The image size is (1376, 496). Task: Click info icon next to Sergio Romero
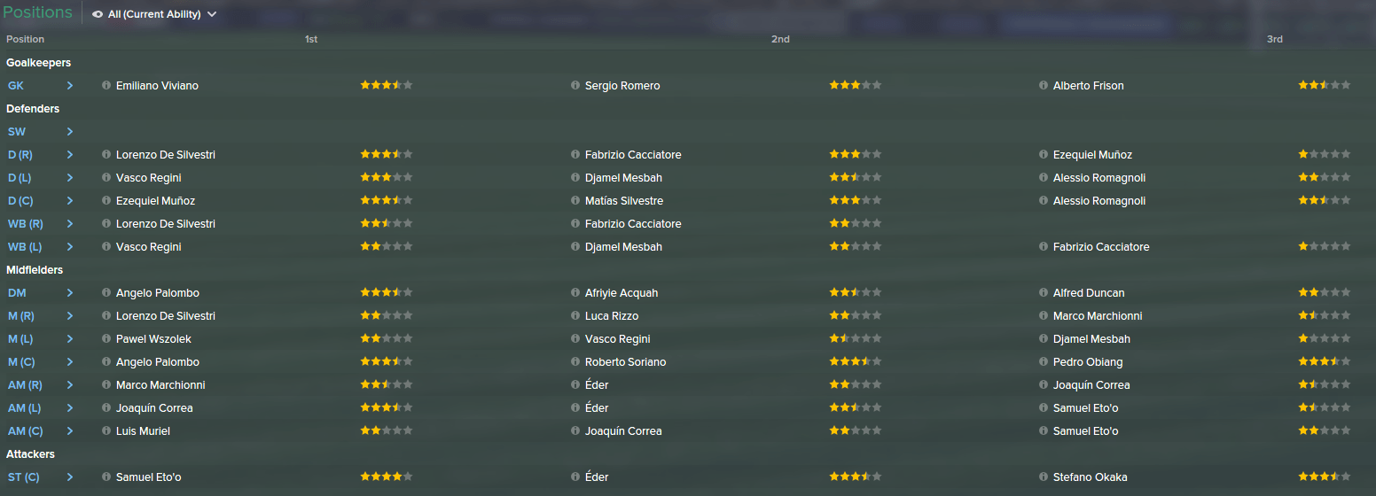click(575, 86)
